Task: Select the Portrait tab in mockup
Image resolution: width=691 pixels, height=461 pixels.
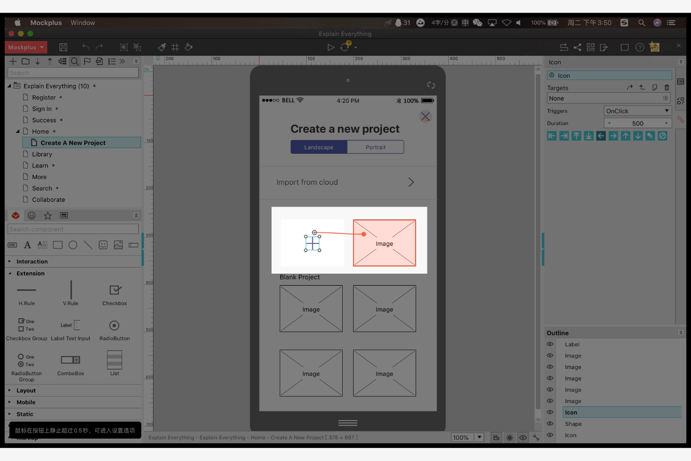Action: (x=375, y=147)
